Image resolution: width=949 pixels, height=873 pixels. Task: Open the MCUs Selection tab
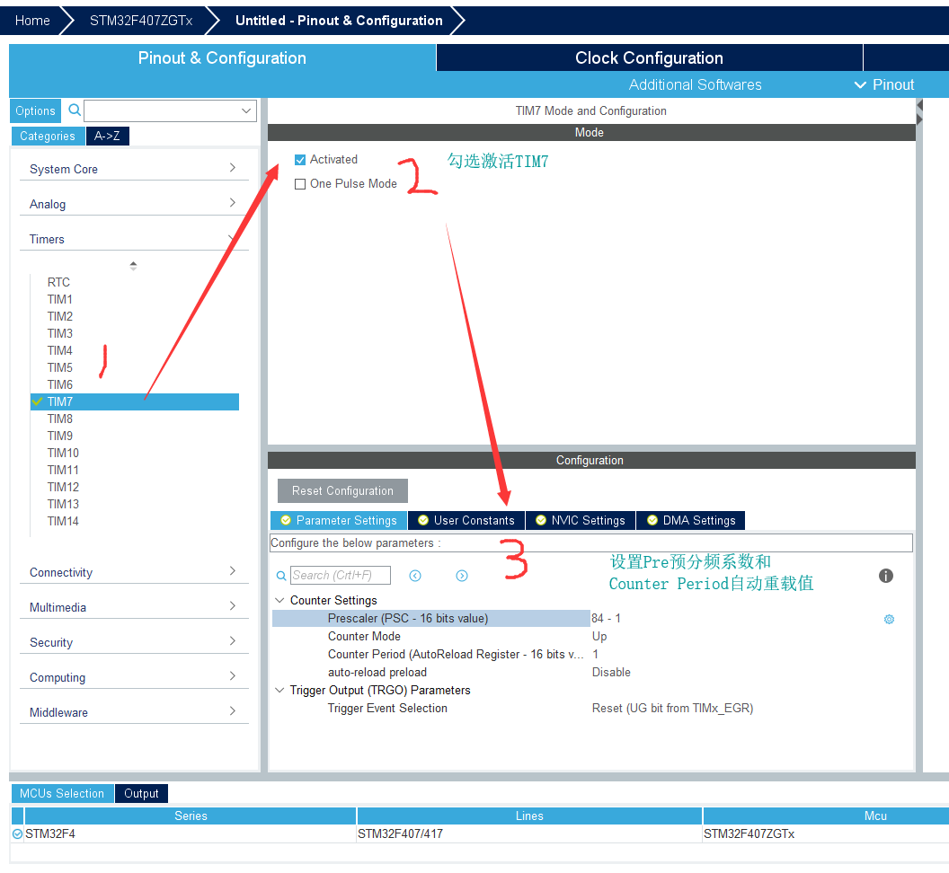coord(62,793)
